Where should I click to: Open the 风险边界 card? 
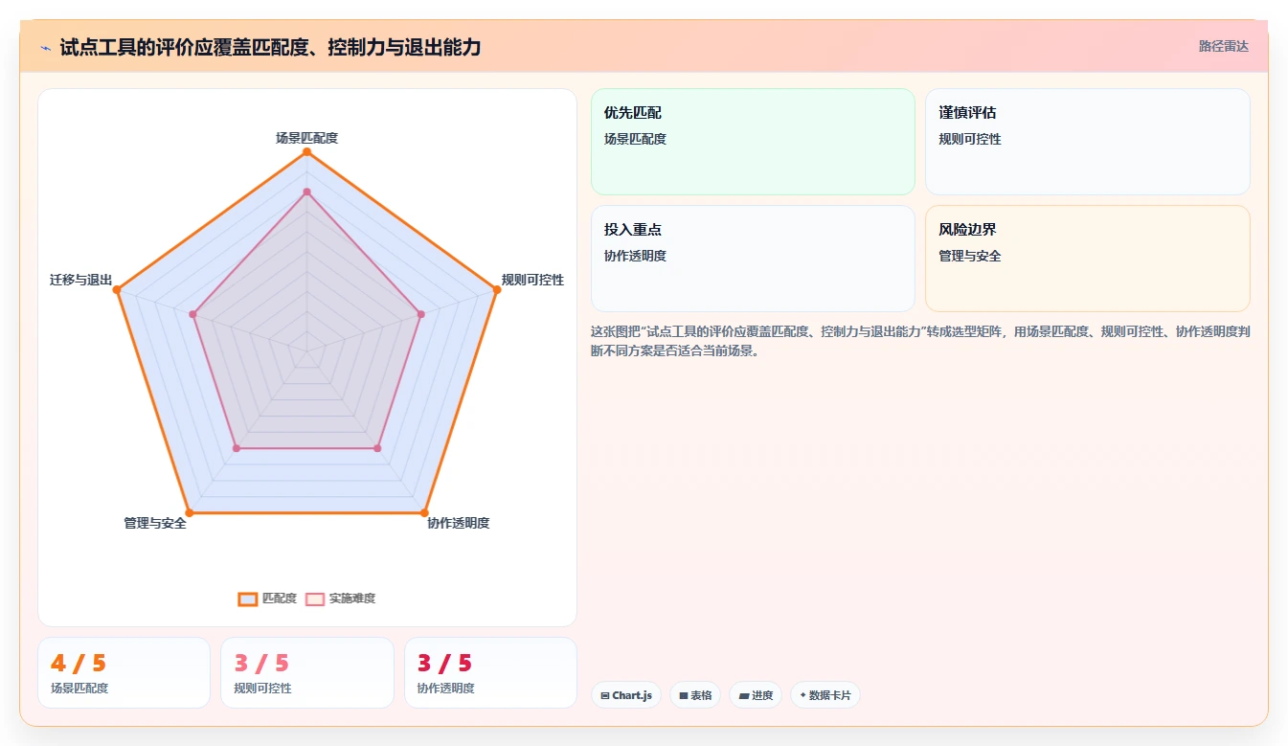[x=1088, y=259]
